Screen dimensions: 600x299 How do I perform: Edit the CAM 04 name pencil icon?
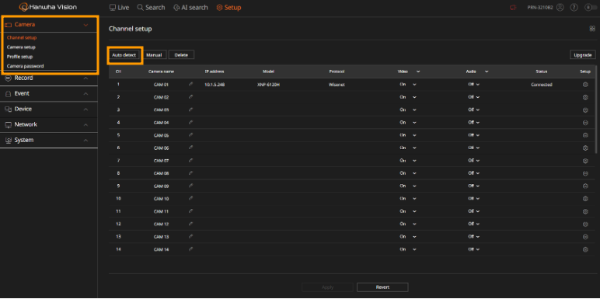[191, 123]
